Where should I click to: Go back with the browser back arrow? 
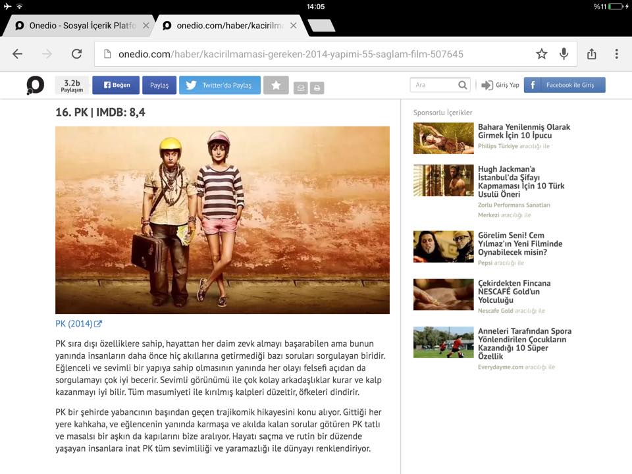click(x=17, y=54)
